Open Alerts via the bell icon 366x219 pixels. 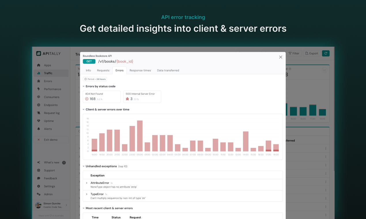coord(39,129)
